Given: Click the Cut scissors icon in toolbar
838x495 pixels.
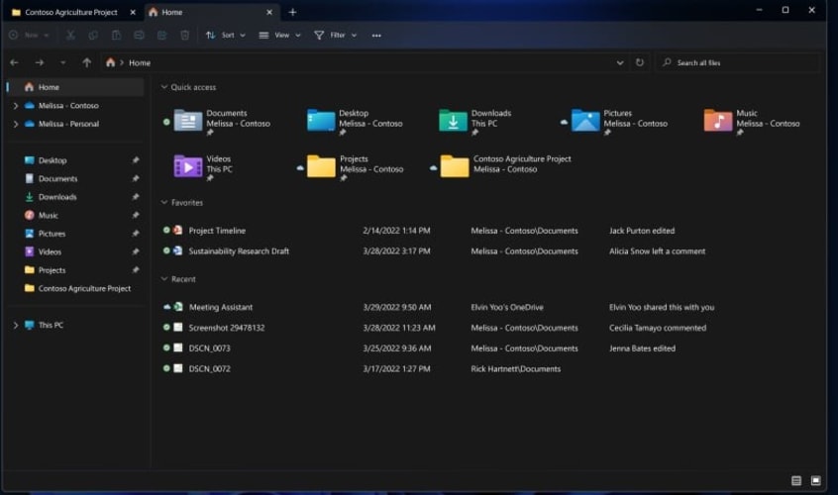Looking at the screenshot, I should 70,36.
